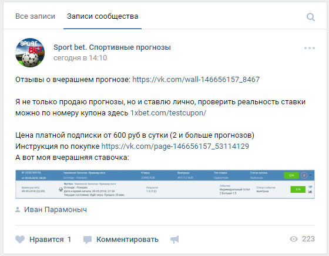Viewport: 329px width, 256px height.
Task: Toggle like with heart icon
Action: 20,239
